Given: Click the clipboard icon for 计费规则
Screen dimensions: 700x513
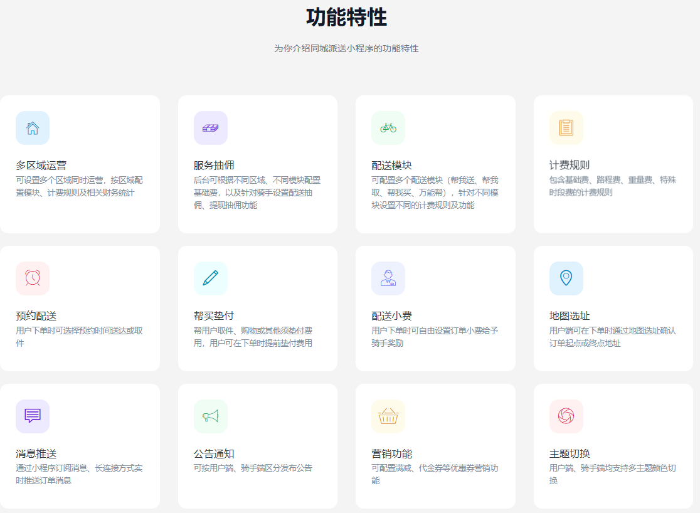Looking at the screenshot, I should click(x=566, y=128).
